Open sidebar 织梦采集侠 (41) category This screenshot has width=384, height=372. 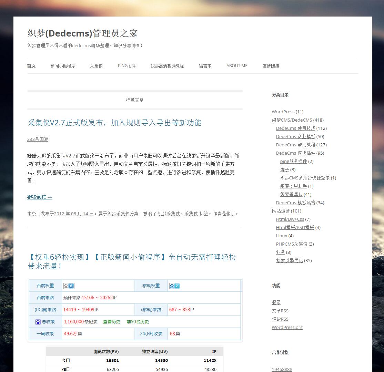291,194
